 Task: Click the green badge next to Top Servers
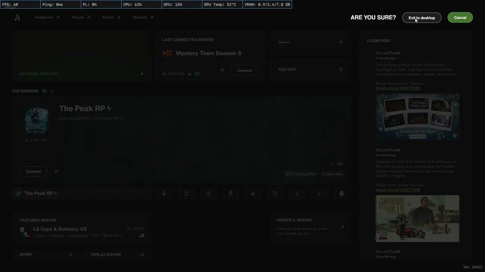44,91
